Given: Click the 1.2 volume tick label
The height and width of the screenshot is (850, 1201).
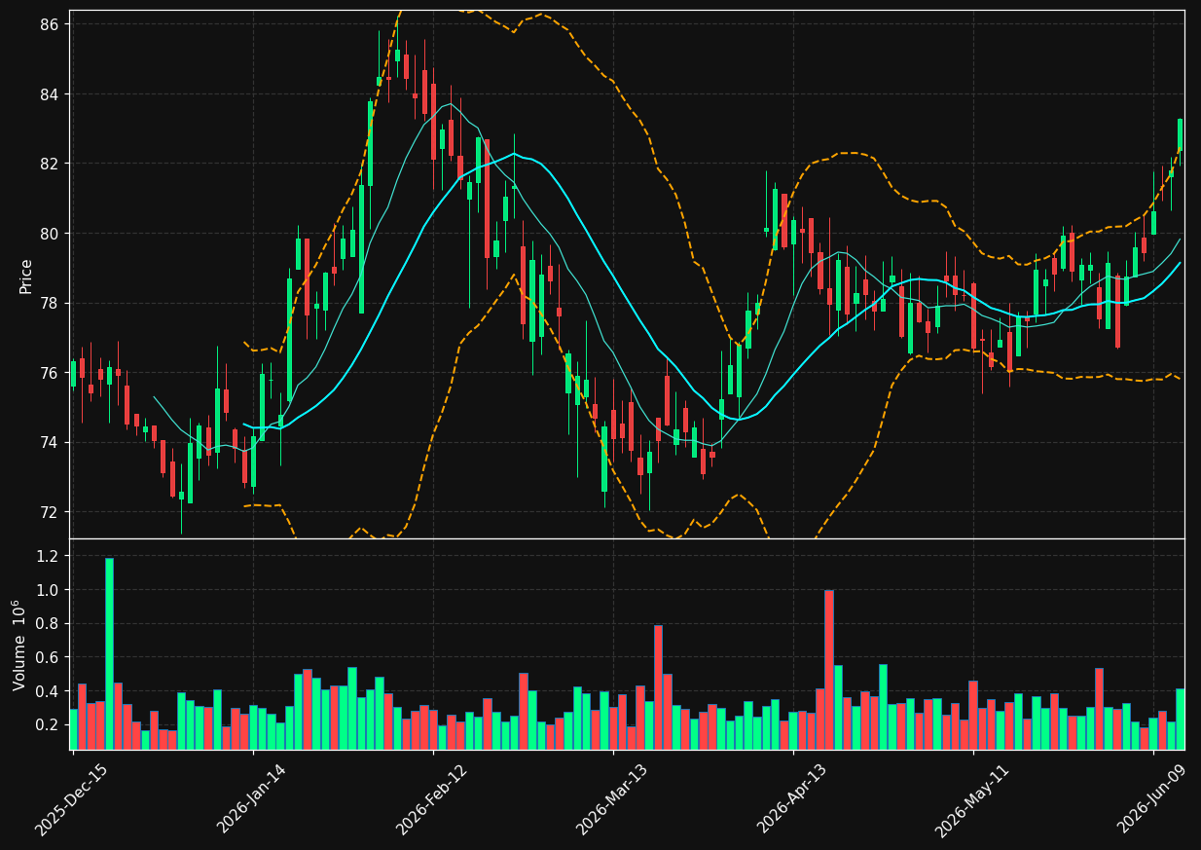Looking at the screenshot, I should [x=49, y=556].
